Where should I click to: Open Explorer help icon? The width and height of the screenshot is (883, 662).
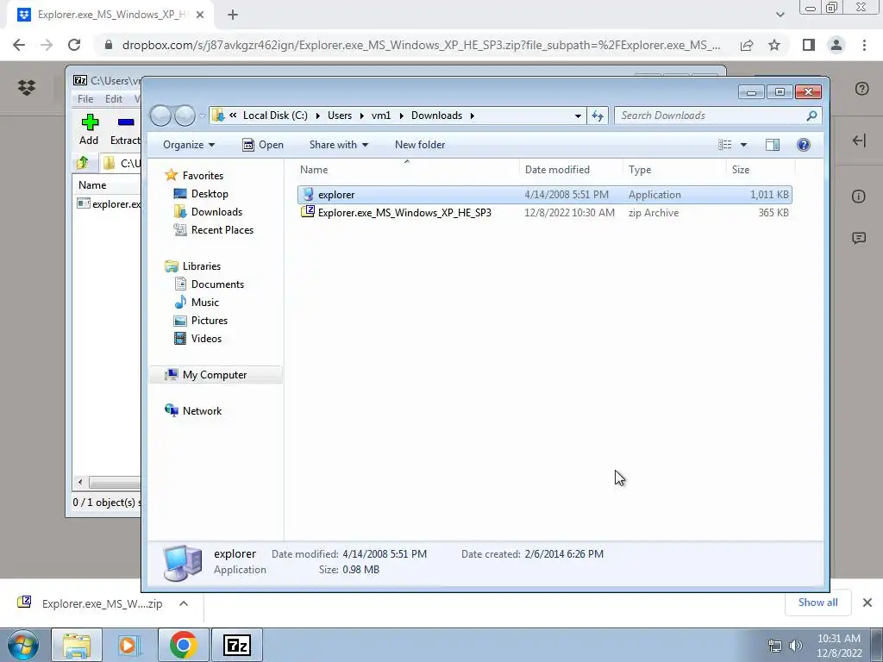(x=804, y=145)
